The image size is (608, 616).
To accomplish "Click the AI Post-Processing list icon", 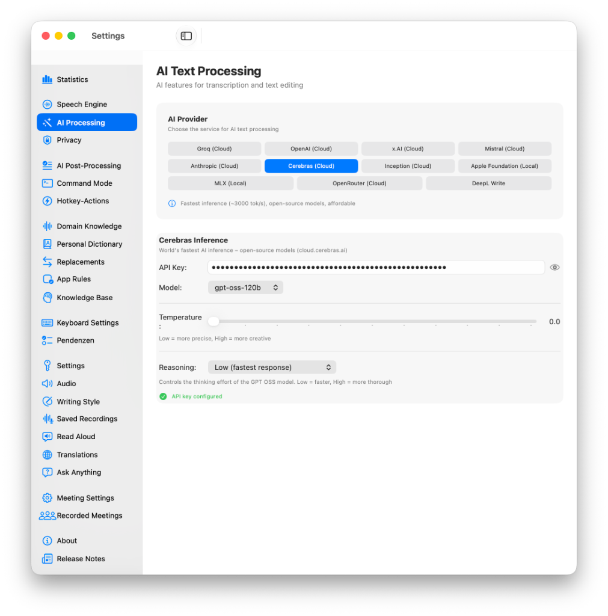I will pyautogui.click(x=47, y=165).
